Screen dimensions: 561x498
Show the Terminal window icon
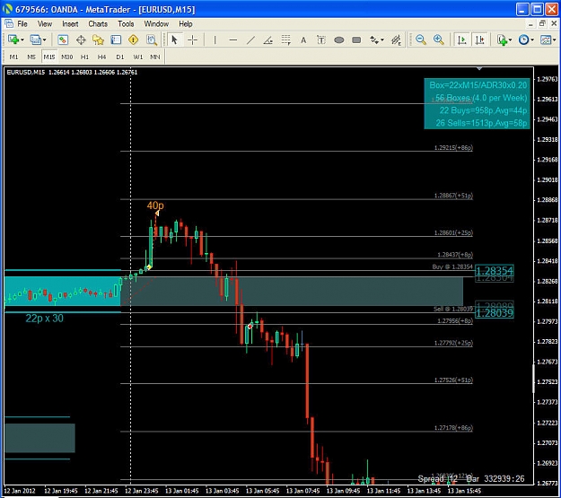[x=116, y=39]
